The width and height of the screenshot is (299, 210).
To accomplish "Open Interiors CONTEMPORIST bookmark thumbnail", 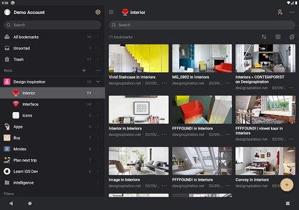I will [x=265, y=58].
